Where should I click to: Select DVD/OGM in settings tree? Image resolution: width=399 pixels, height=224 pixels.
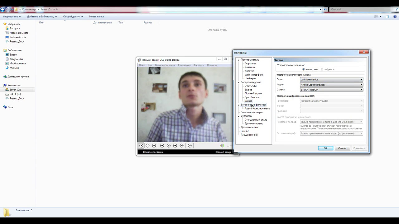pyautogui.click(x=251, y=86)
